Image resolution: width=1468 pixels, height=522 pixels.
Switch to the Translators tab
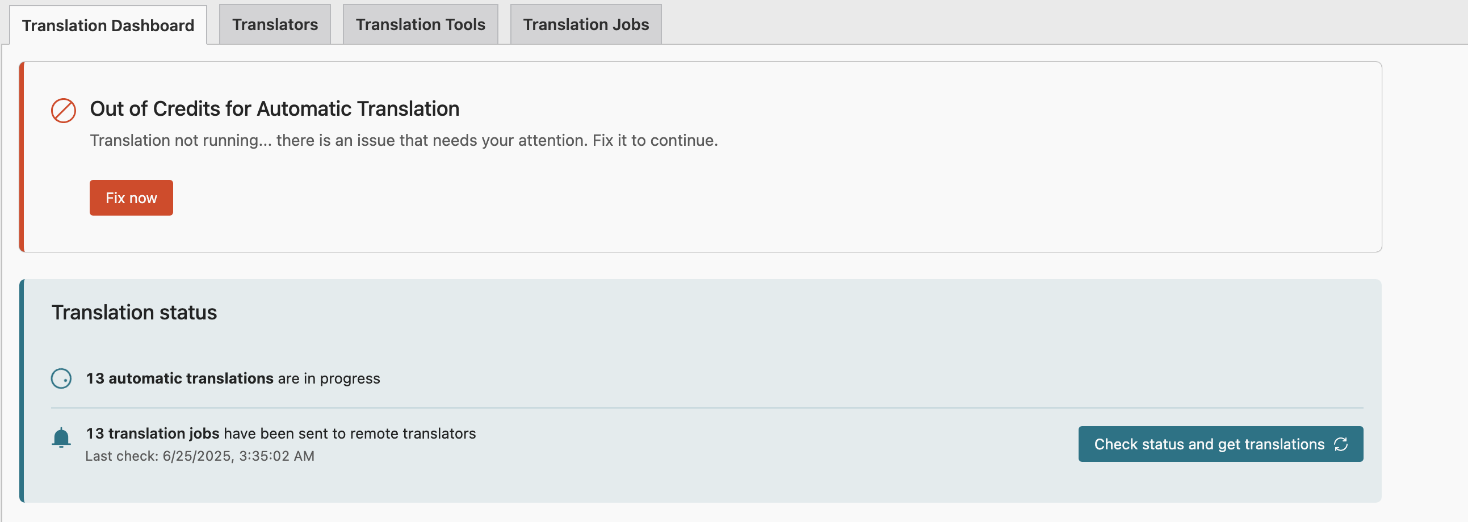point(275,24)
